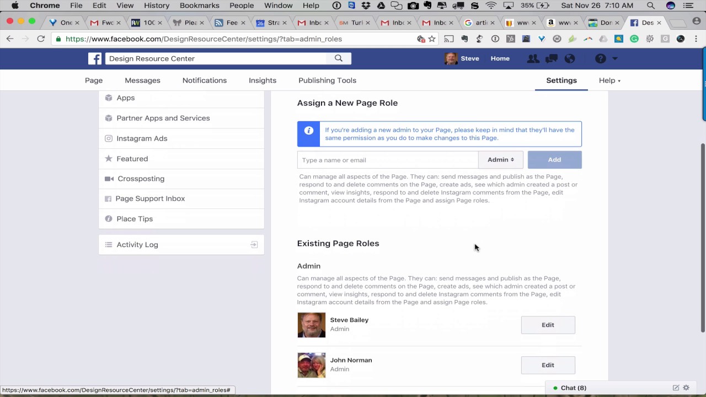Open the People menu in menu bar
The image size is (706, 397).
coord(242,6)
